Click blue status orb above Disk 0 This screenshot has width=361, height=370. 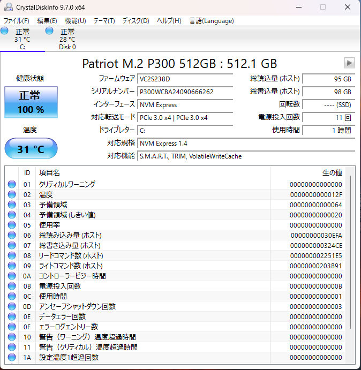(49, 31)
